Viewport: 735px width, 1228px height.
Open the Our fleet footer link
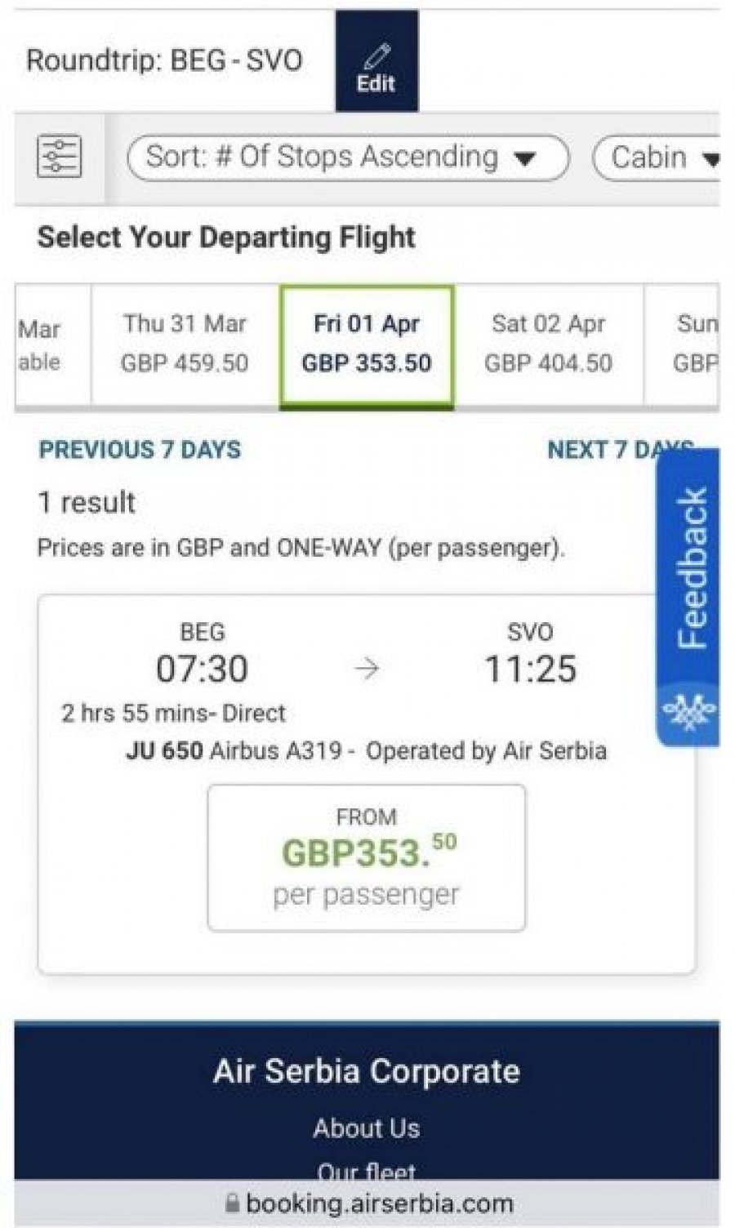[x=367, y=1171]
